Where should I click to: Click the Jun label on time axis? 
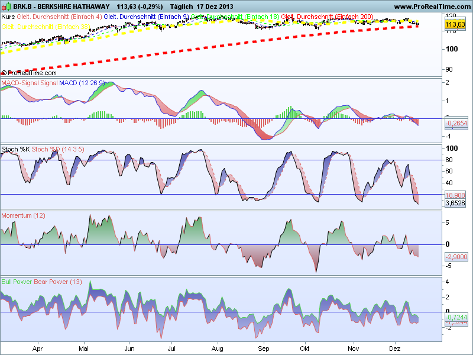tap(129, 348)
